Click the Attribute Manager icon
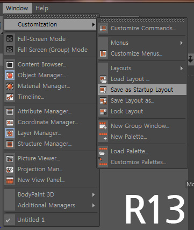194x230 pixels. 10,112
